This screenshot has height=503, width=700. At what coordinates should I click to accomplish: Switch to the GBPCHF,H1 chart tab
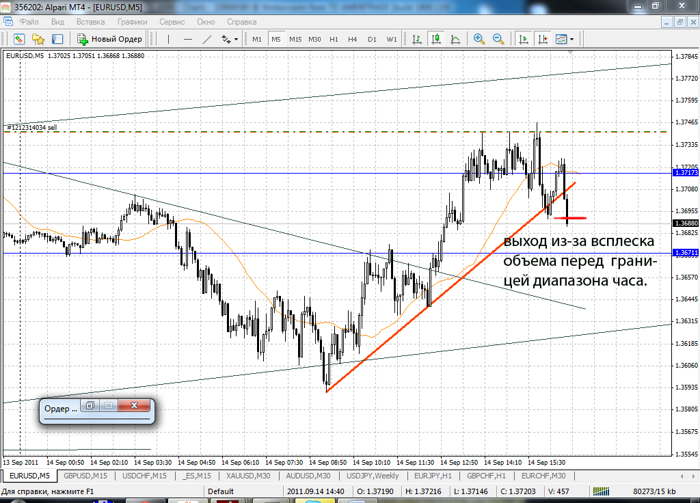(486, 476)
